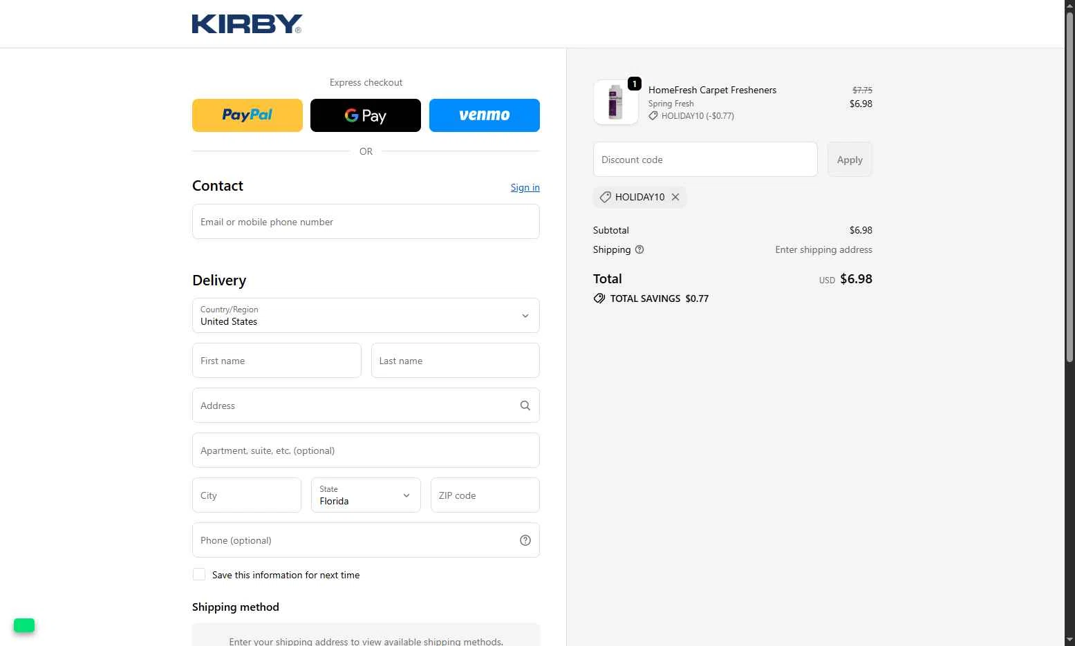The image size is (1075, 646).
Task: Remove the HOLIDAY10 discount with the X
Action: pyautogui.click(x=675, y=197)
